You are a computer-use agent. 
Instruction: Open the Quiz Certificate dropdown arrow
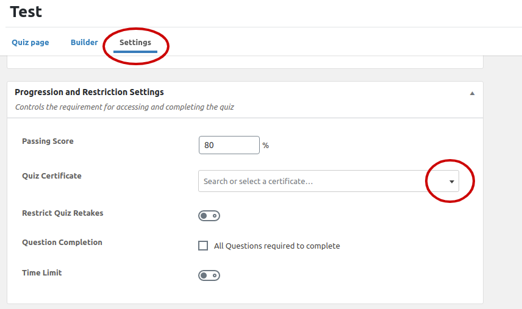coord(452,181)
